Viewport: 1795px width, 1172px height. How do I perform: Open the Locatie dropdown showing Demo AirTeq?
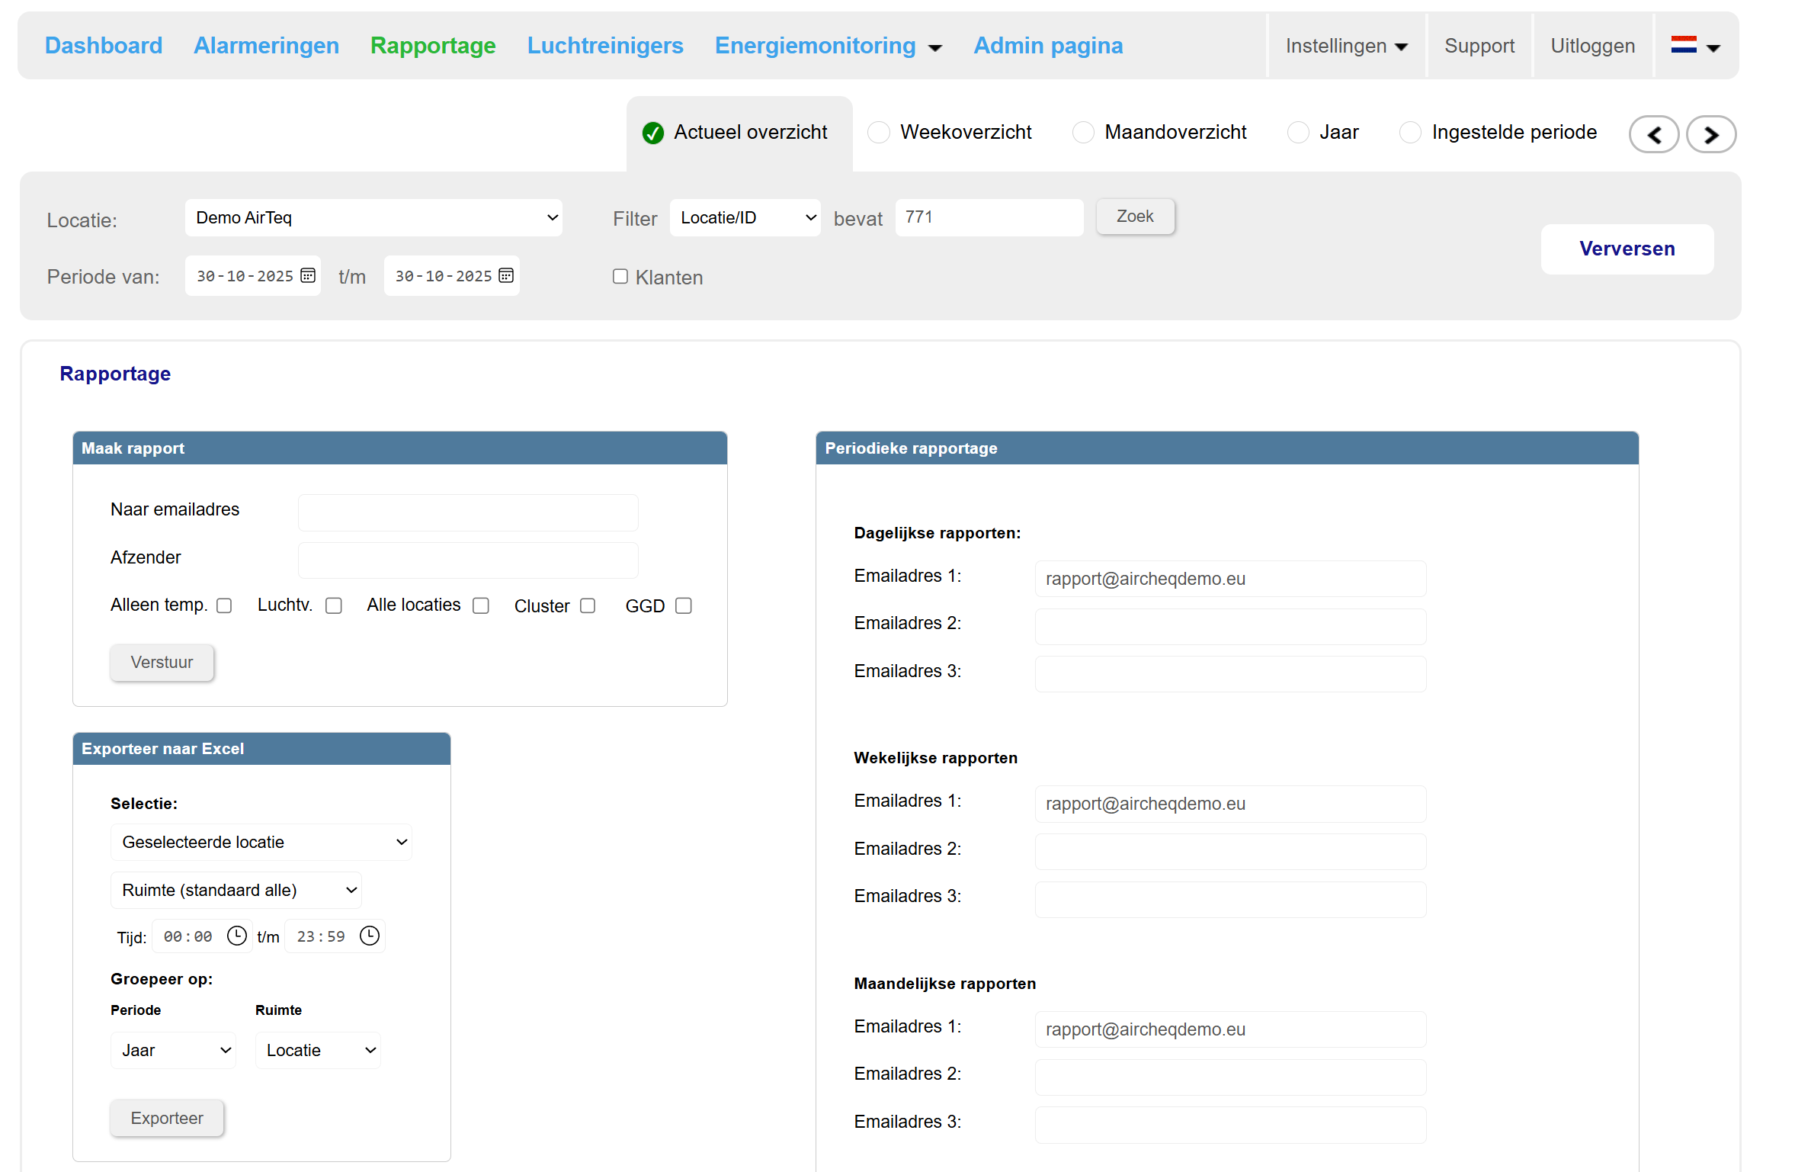(x=373, y=218)
